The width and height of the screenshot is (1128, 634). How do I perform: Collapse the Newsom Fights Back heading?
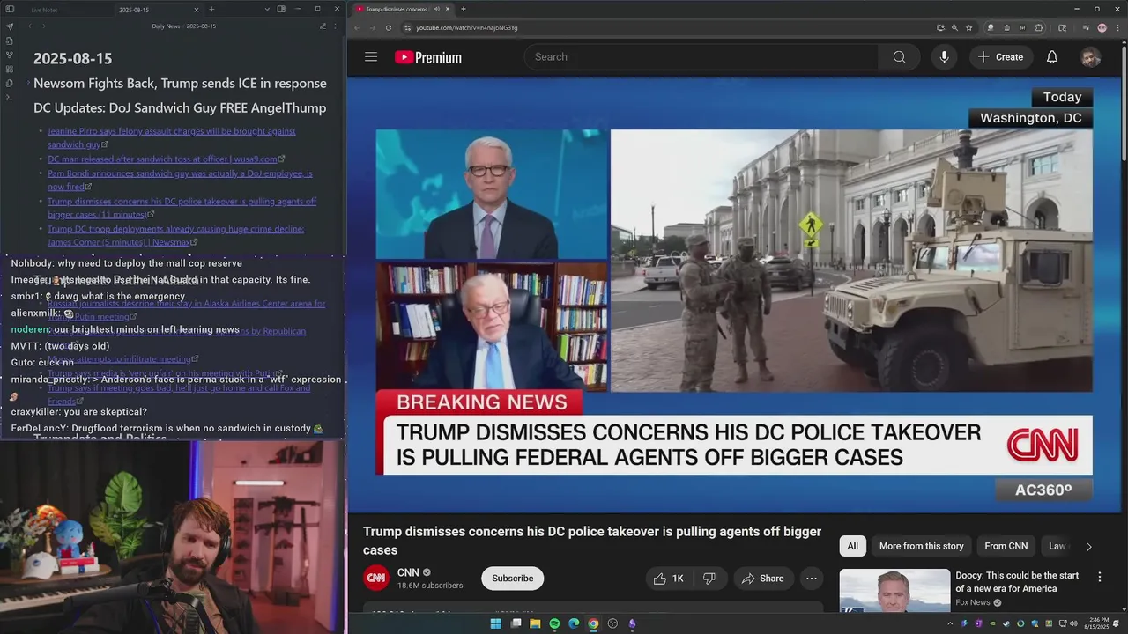(27, 84)
